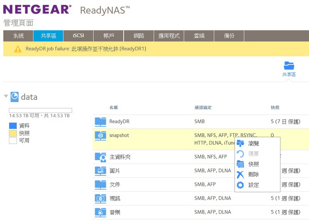The image size is (309, 221).
Task: Choose 快照 from the context menu
Action: coord(253,164)
